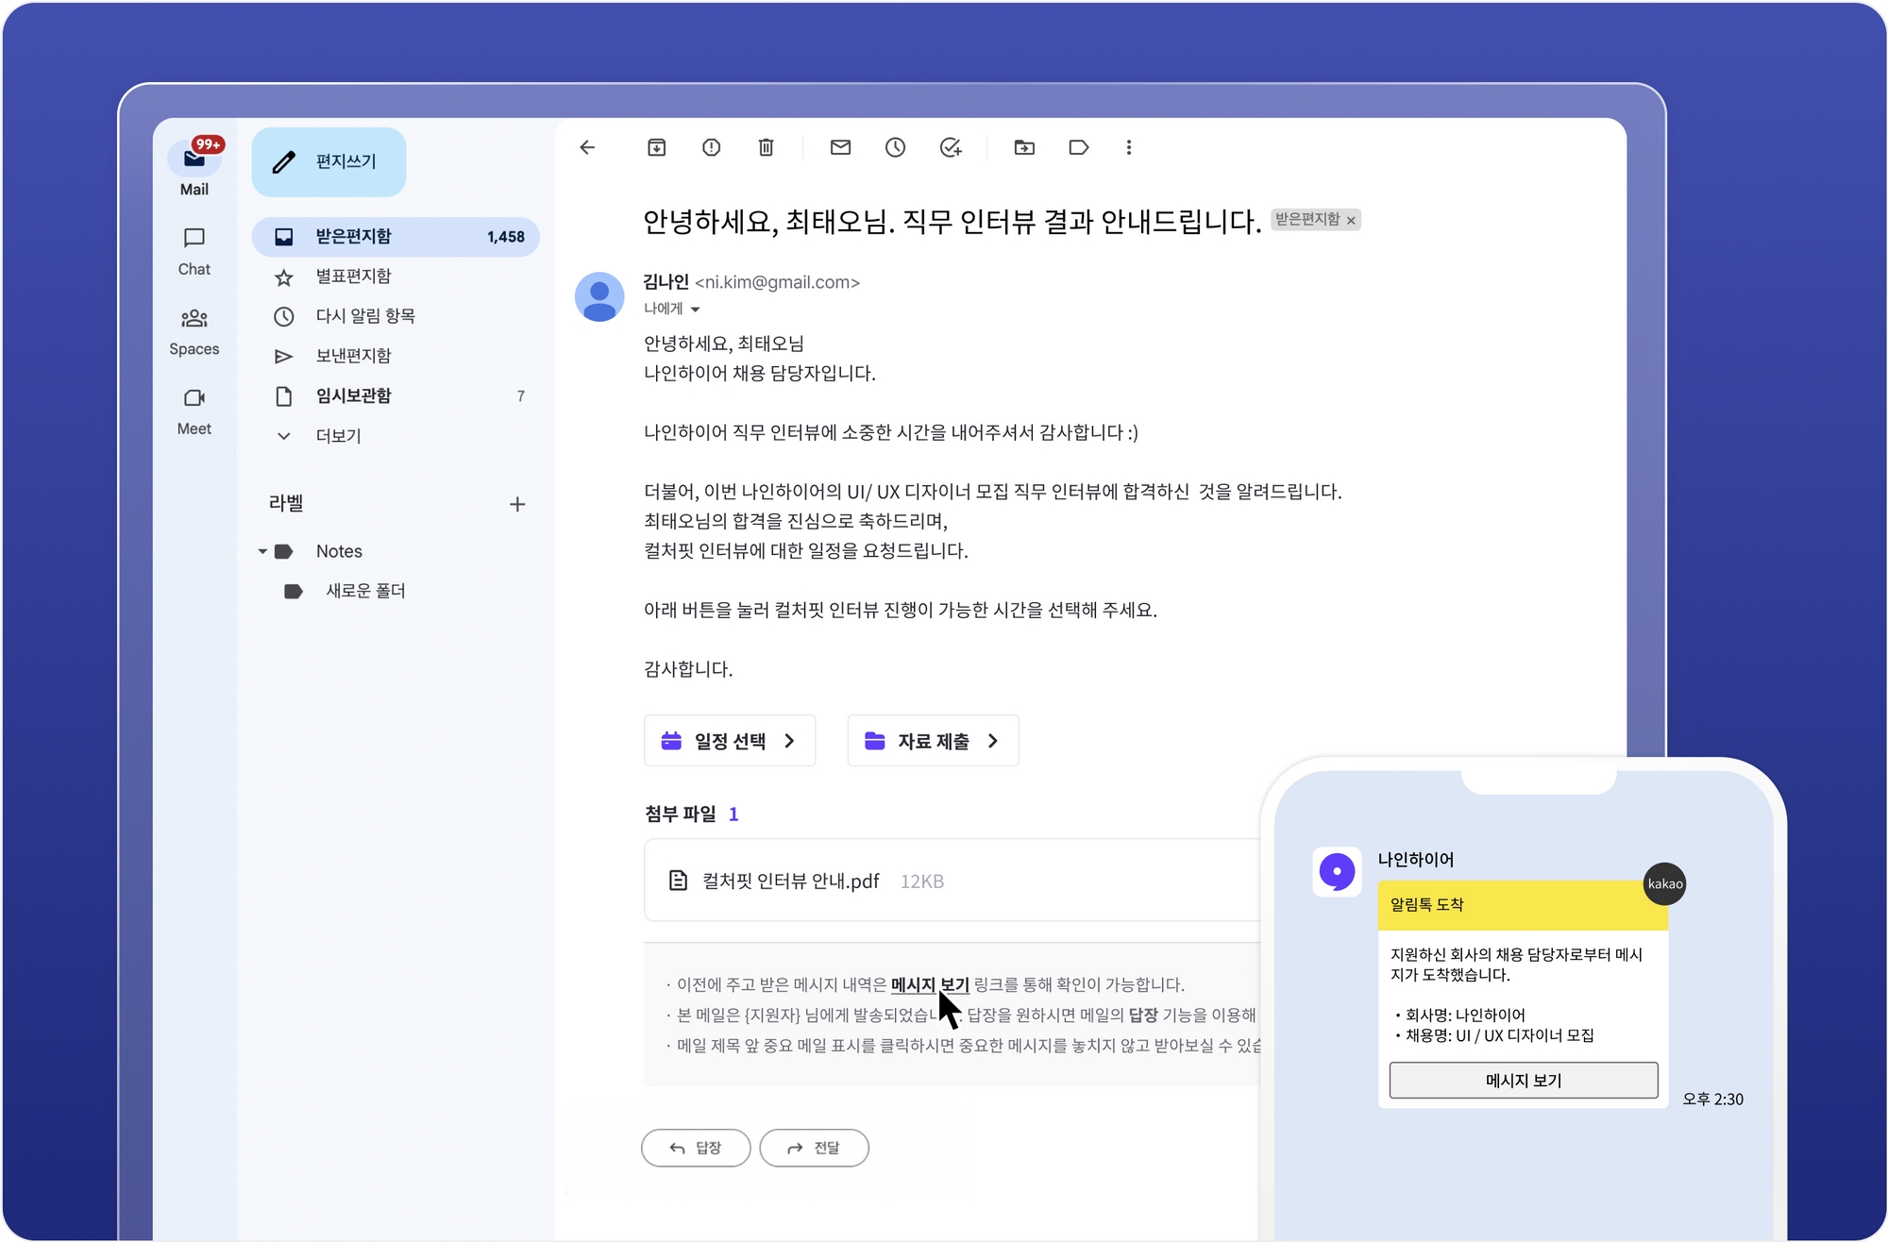This screenshot has height=1242, width=1888.
Task: Click the back arrow to inbox
Action: [x=587, y=147]
